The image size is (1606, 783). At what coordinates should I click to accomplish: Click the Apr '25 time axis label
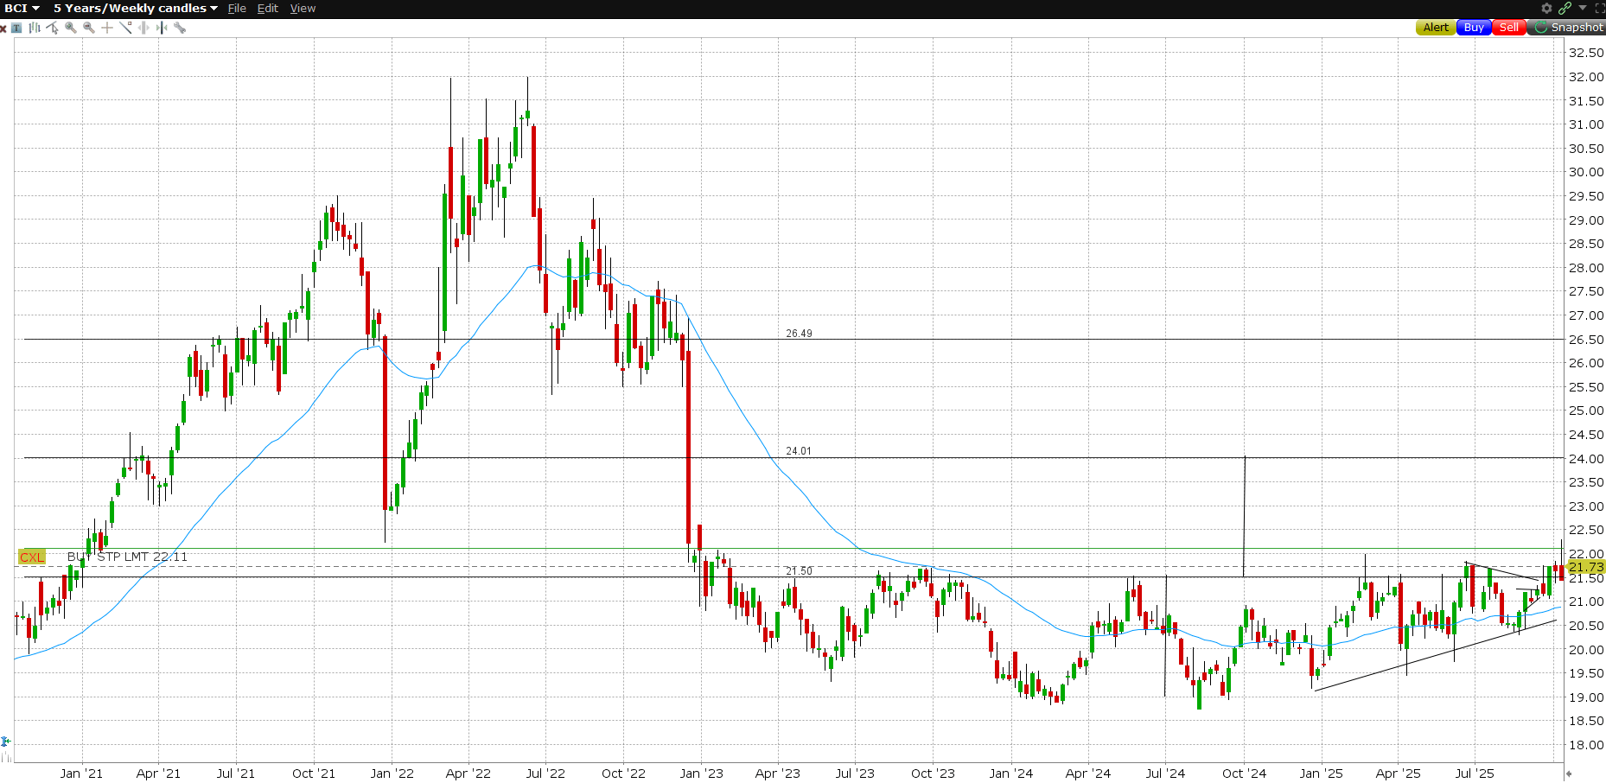tap(1398, 773)
